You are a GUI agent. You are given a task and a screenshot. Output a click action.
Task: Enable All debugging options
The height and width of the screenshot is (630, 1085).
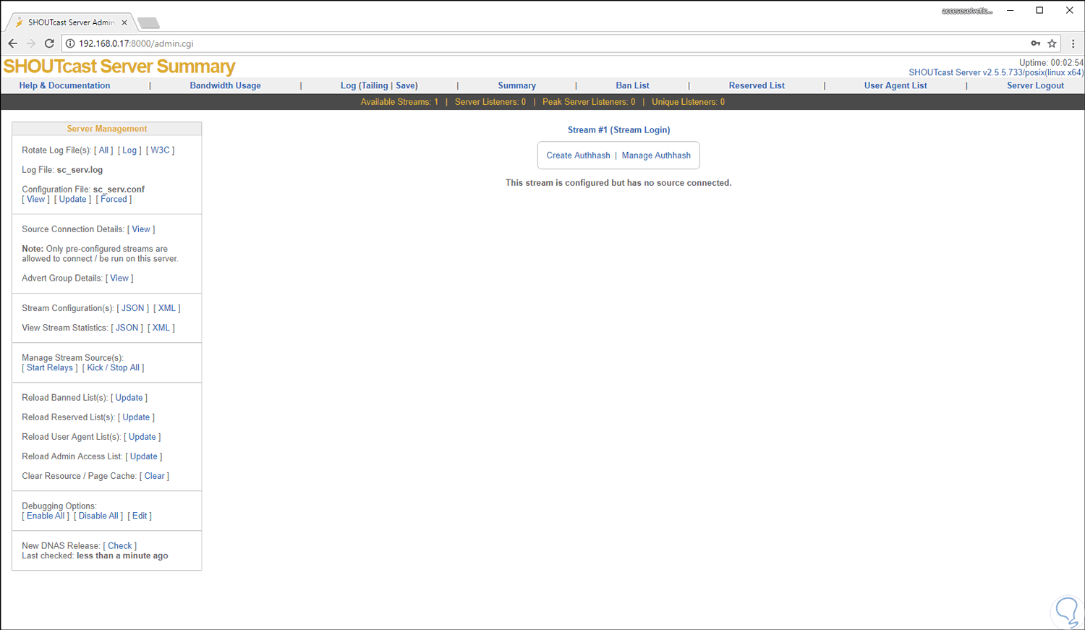[x=46, y=516]
